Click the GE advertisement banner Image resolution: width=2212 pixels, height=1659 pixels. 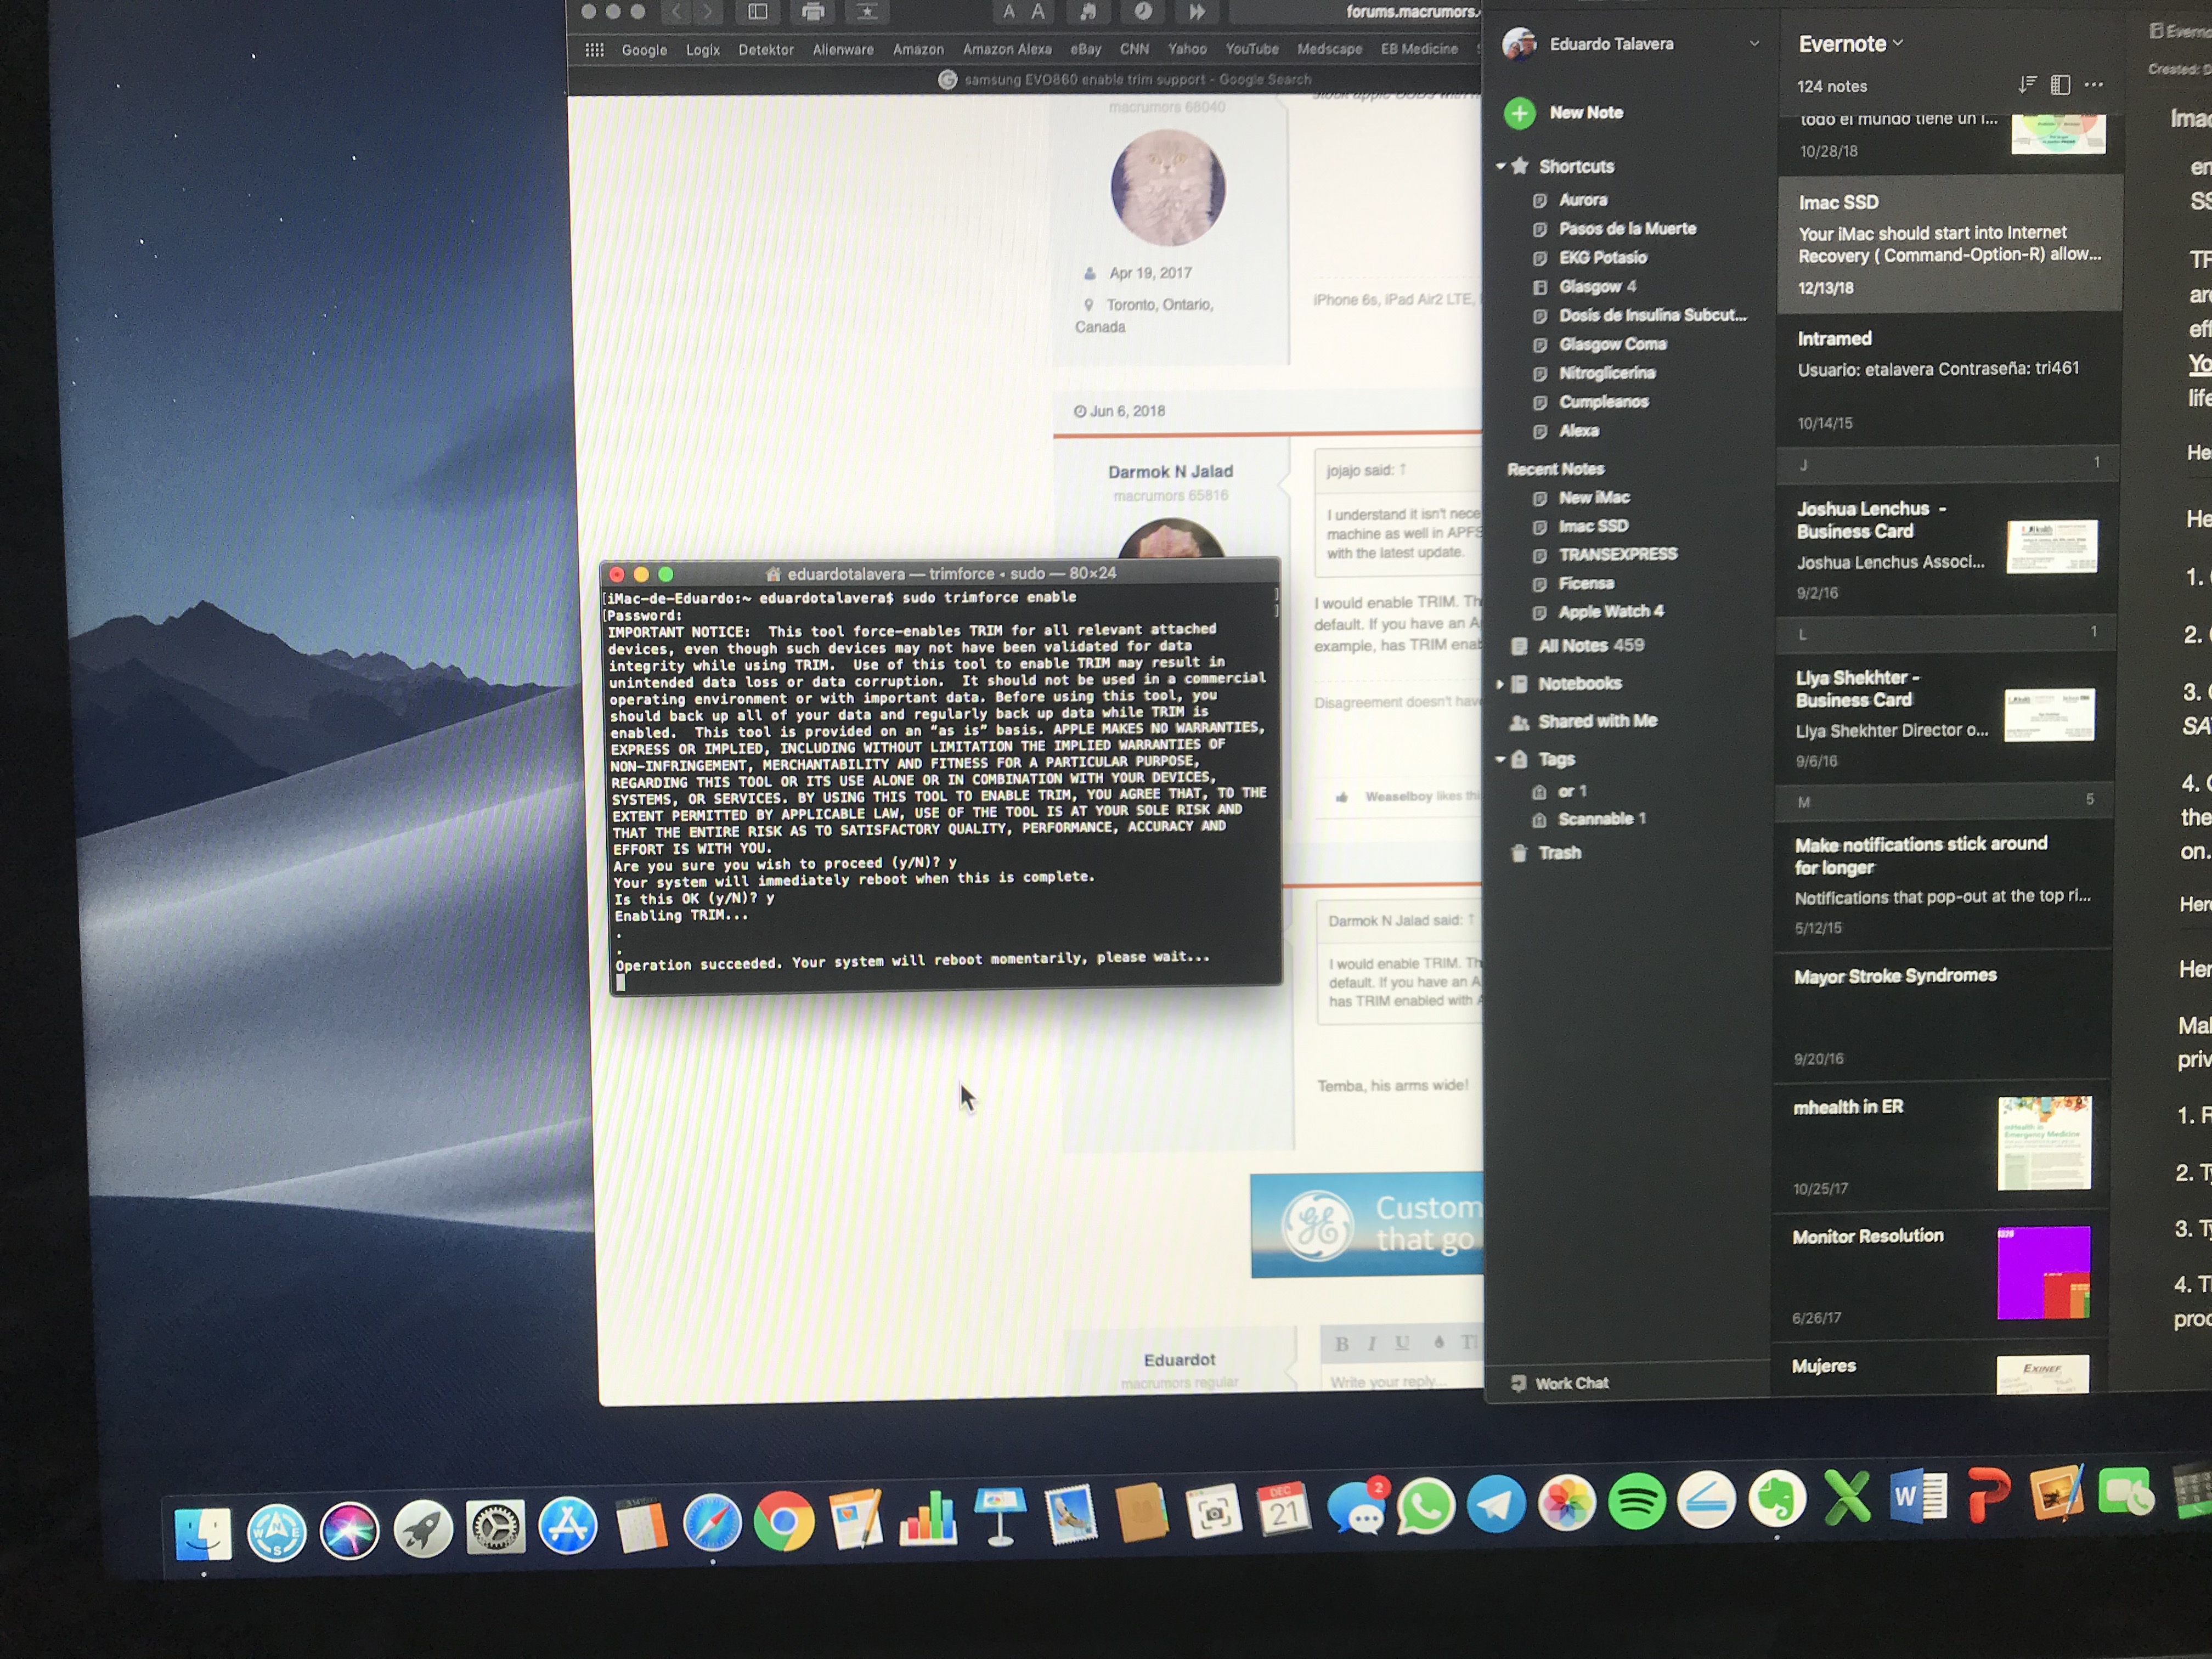click(x=1366, y=1225)
